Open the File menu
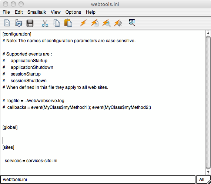The width and height of the screenshot is (211, 184). (x=6, y=12)
